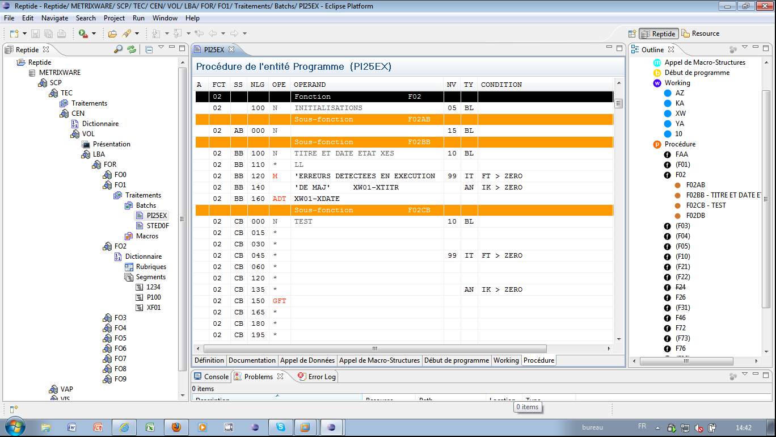This screenshot has height=437, width=776.
Task: Open Internet Explorer from the taskbar
Action: (124, 427)
